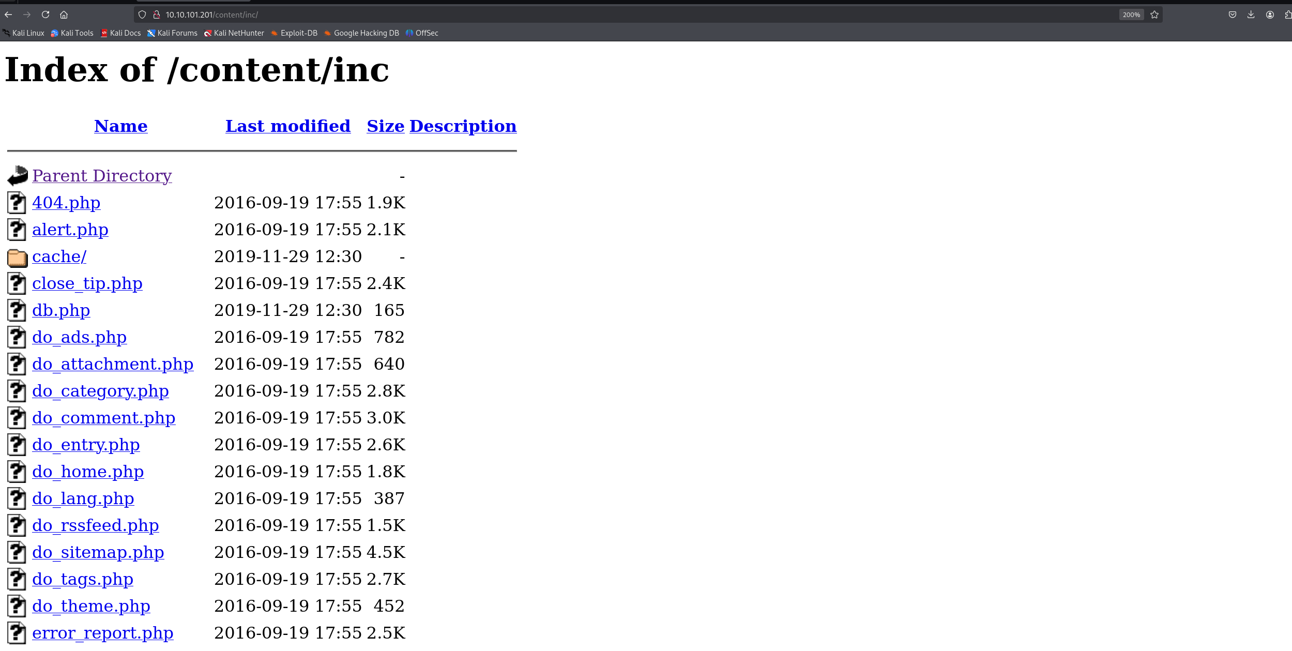
Task: Click the address bar URL field
Action: click(620, 14)
